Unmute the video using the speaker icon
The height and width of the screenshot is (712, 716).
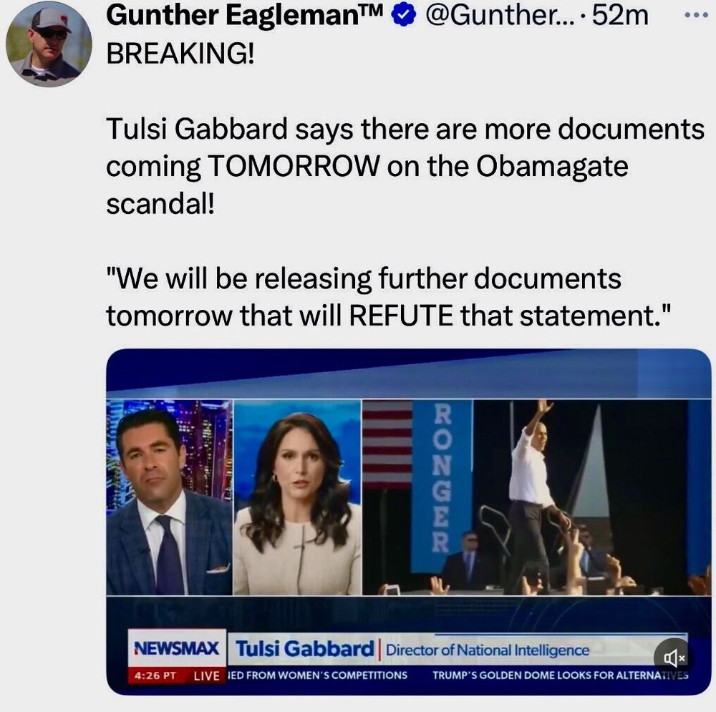tap(674, 658)
